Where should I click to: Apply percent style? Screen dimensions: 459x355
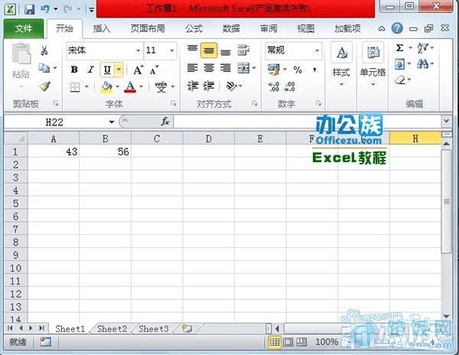(298, 70)
